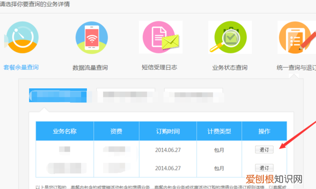Select 包月 in the first row
Image resolution: width=316 pixels, height=189 pixels.
tap(219, 150)
